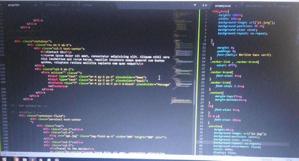The width and height of the screenshot is (299, 161).
Task: Click the textarea rows="7" line
Action: click(x=109, y=84)
